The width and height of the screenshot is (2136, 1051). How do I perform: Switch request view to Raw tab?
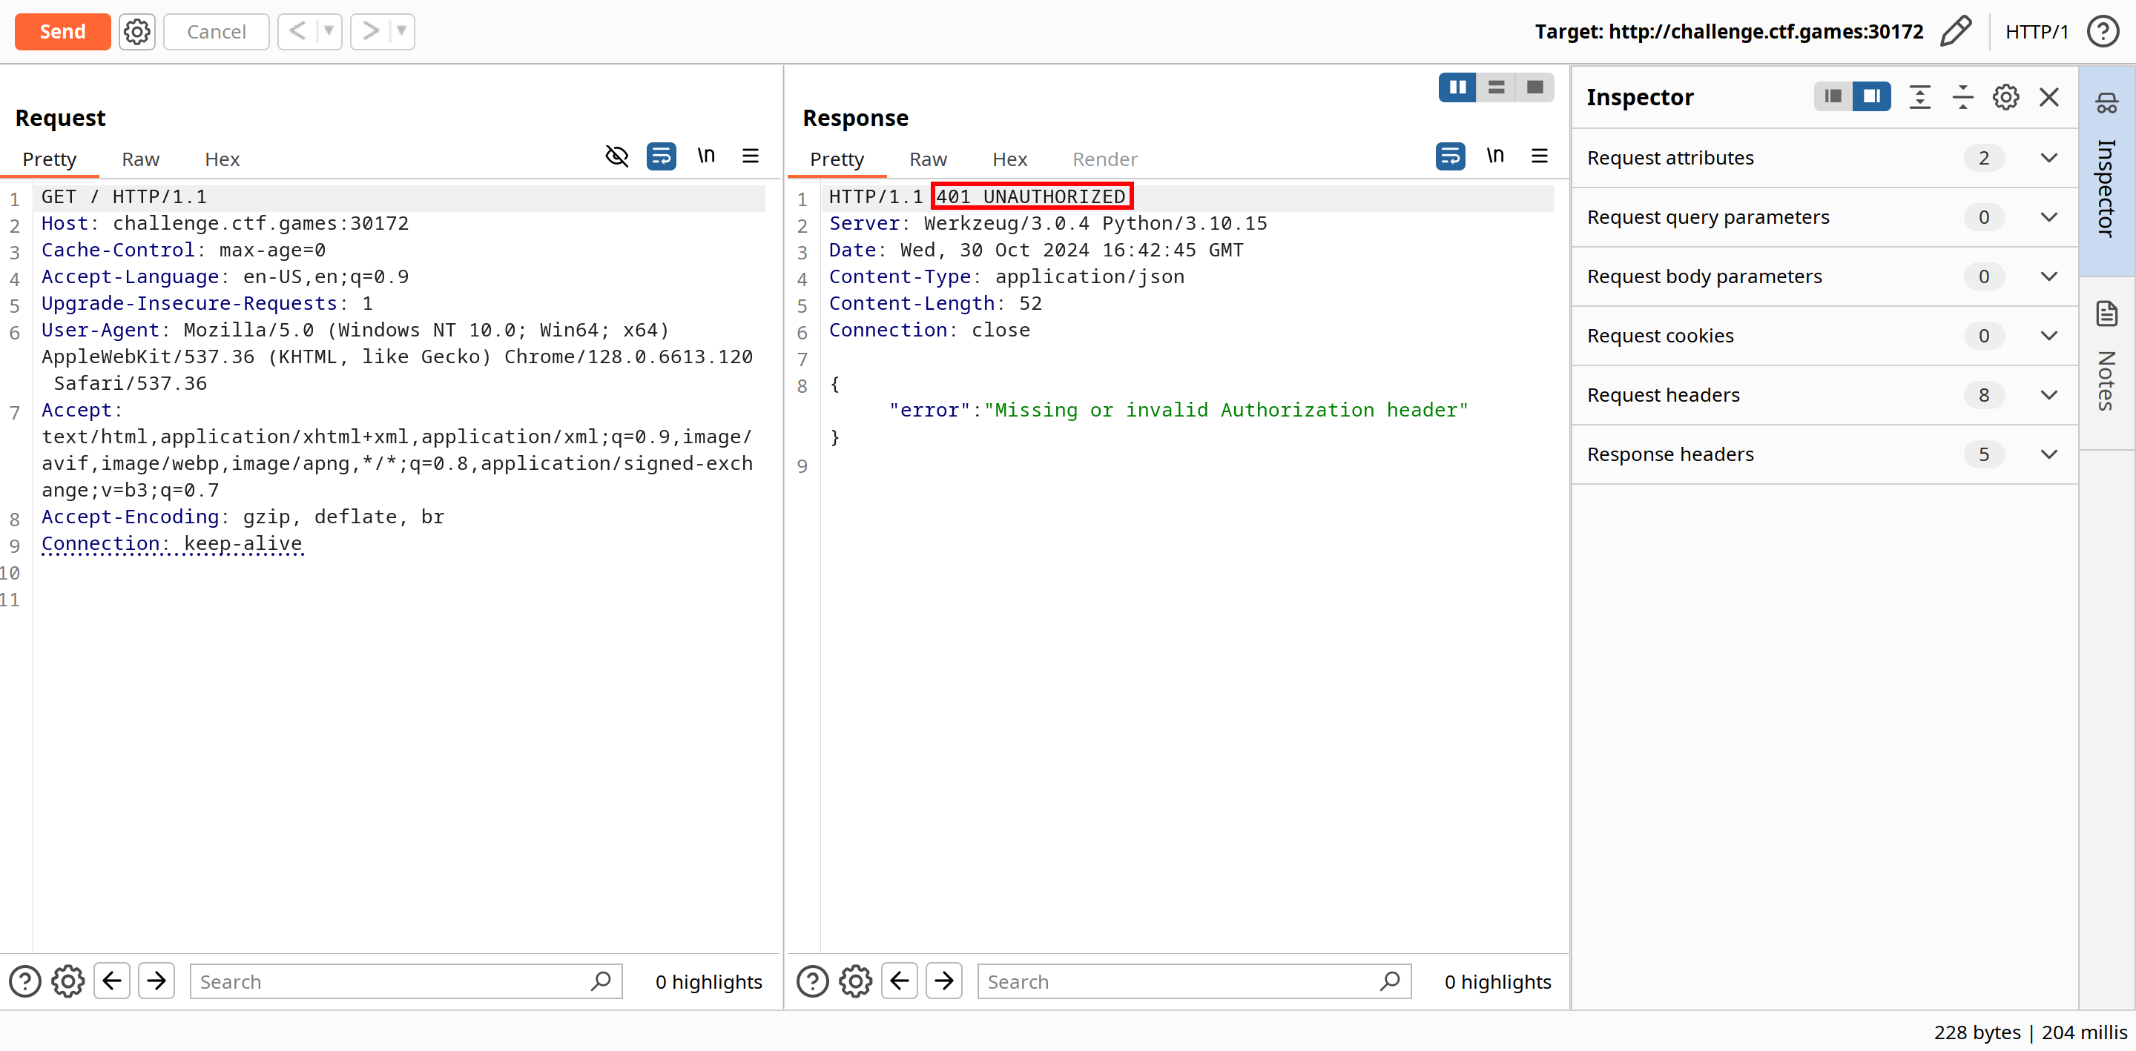coord(140,159)
